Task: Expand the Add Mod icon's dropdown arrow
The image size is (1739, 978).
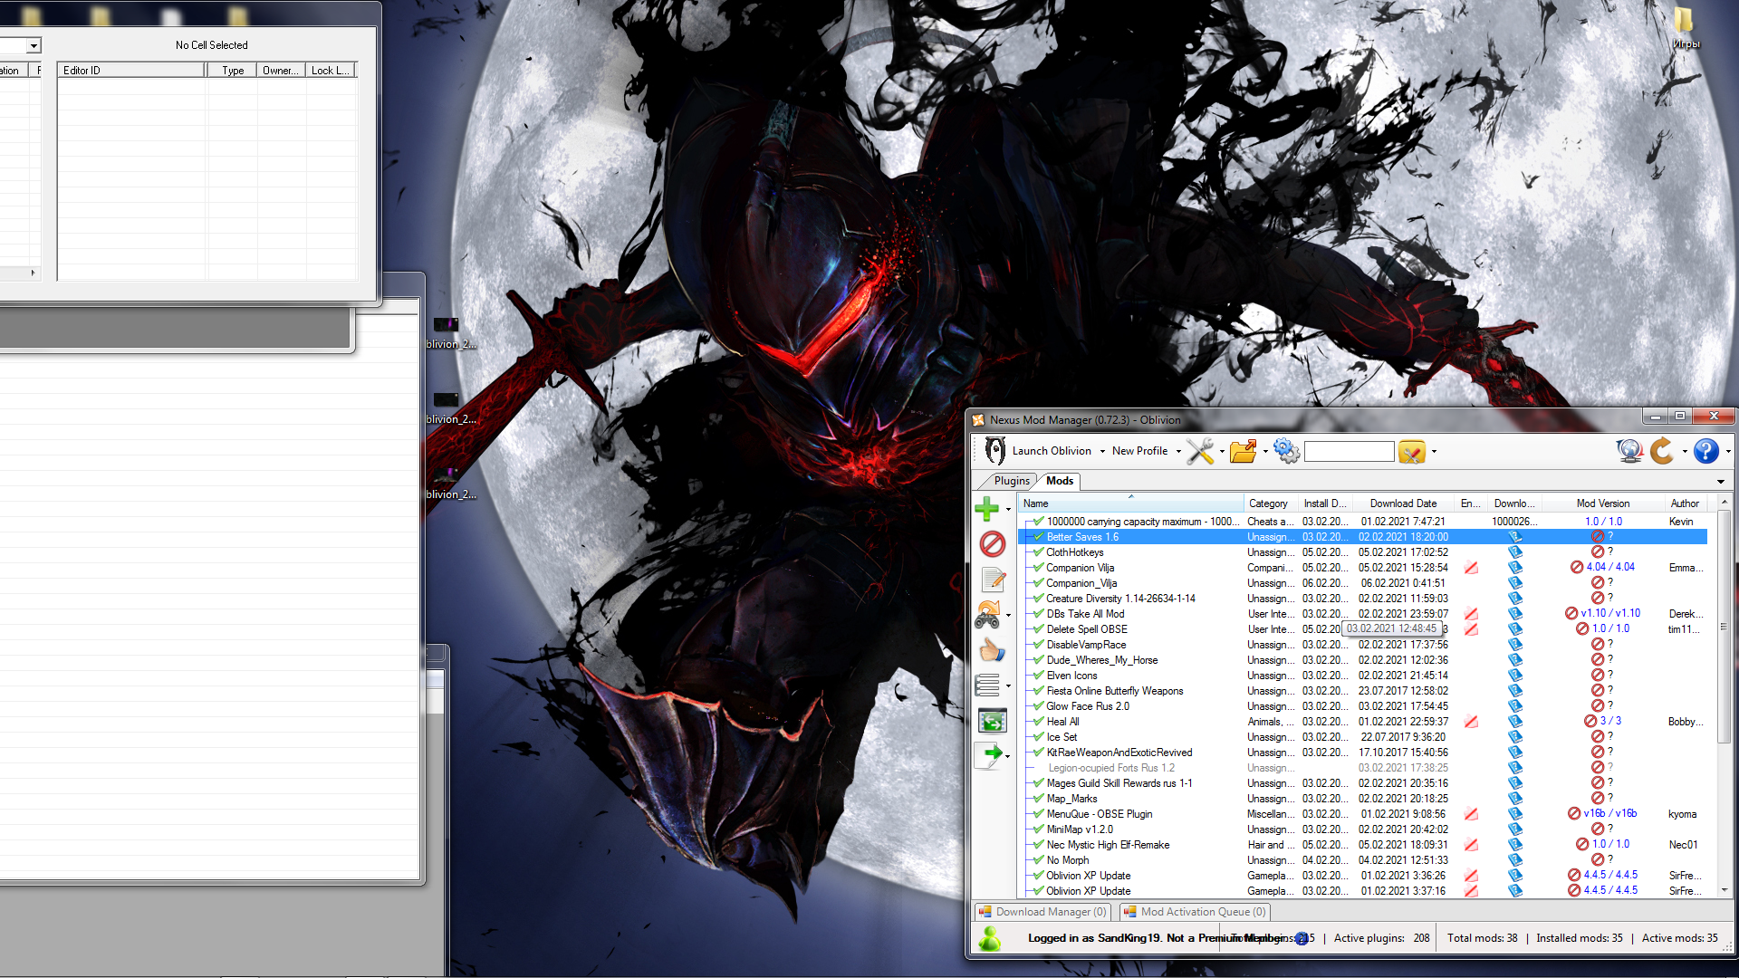Action: pyautogui.click(x=1008, y=510)
